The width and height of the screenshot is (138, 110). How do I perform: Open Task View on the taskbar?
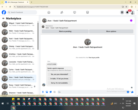coord(8,103)
